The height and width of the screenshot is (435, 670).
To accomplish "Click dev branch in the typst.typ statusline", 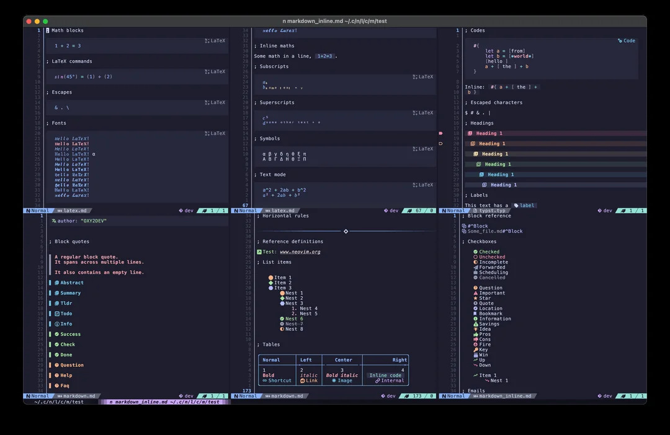I will (605, 211).
